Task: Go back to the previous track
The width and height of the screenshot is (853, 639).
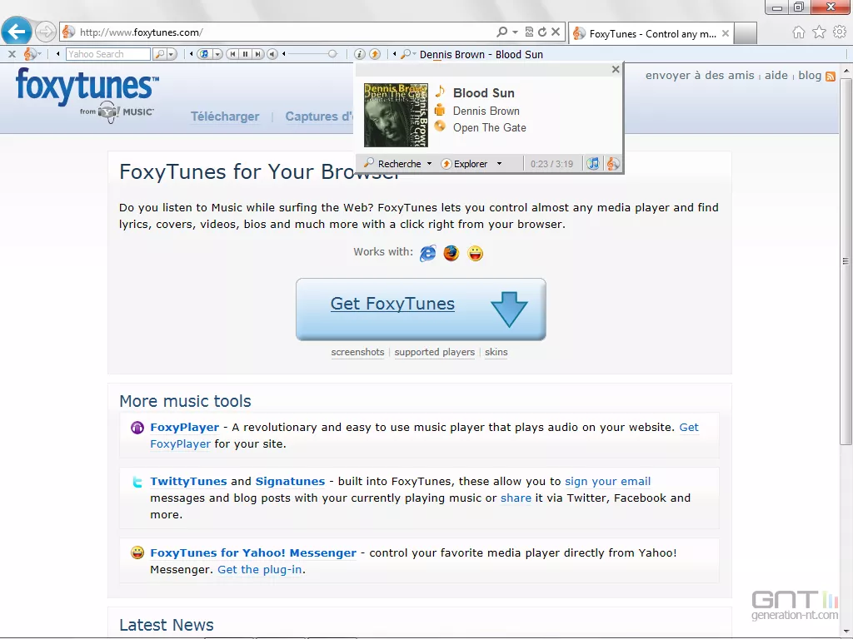Action: 232,54
